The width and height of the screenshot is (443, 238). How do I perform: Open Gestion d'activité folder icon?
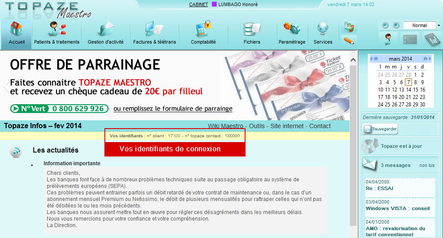(107, 29)
